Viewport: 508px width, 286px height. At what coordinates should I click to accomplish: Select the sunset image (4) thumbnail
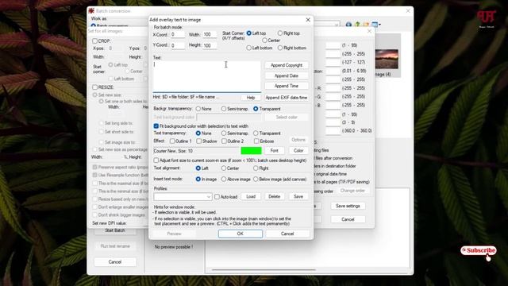[x=387, y=59]
